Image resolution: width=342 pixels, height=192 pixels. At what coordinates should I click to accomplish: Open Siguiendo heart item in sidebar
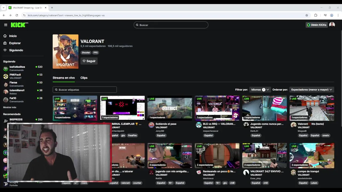13,50
